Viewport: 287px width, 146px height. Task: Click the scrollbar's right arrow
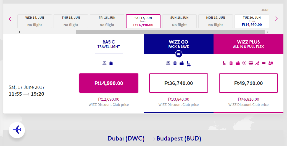267,32
